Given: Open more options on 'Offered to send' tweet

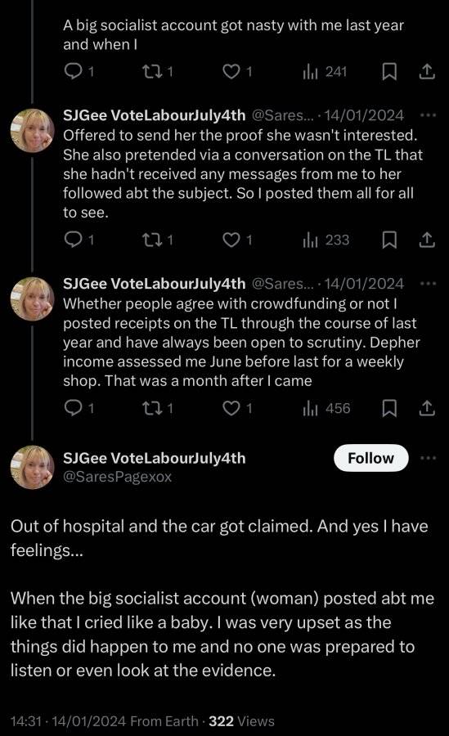Looking at the screenshot, I should pos(428,115).
